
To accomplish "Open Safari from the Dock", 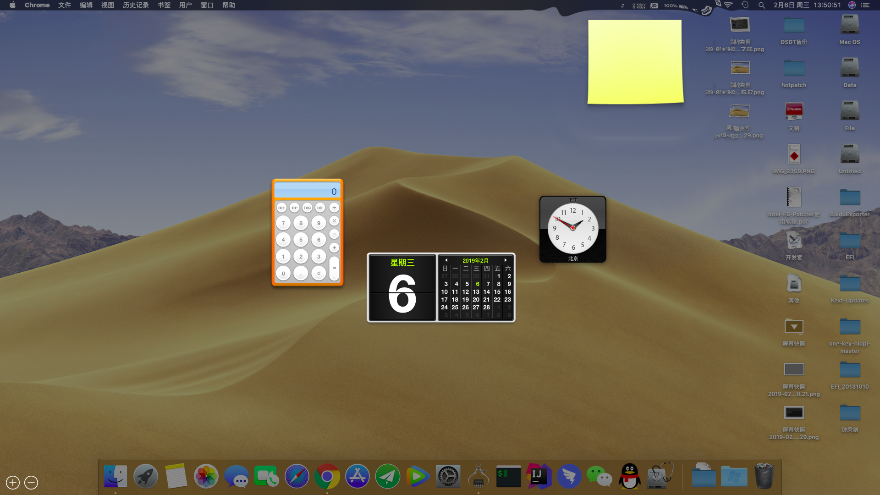I will pos(297,477).
